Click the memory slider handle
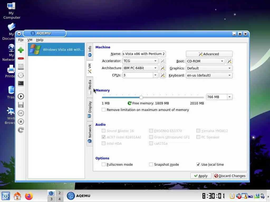The height and width of the screenshot is (202, 270). pos(141,97)
